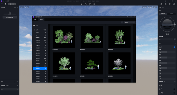
Task: Open the rightmost panel layout icon
Action: [x=174, y=4]
